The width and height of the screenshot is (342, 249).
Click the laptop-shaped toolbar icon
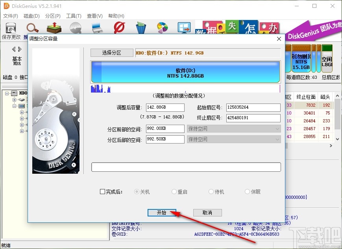97,28
